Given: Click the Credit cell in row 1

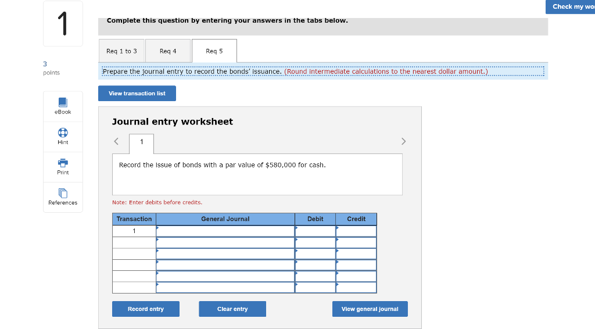Looking at the screenshot, I should [356, 231].
